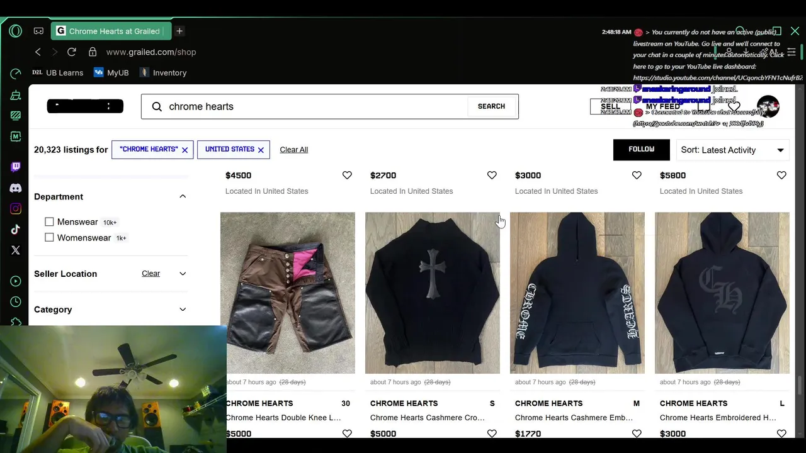
Task: Open History clock icon in sidebar
Action: pos(16,302)
